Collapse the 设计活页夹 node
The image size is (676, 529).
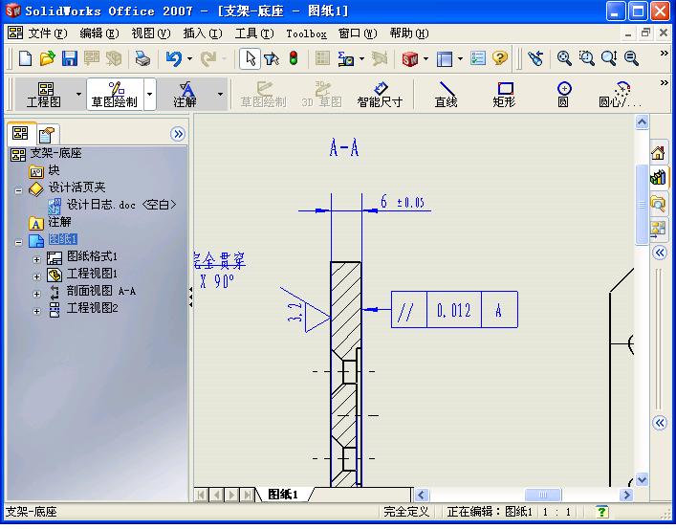pyautogui.click(x=18, y=190)
